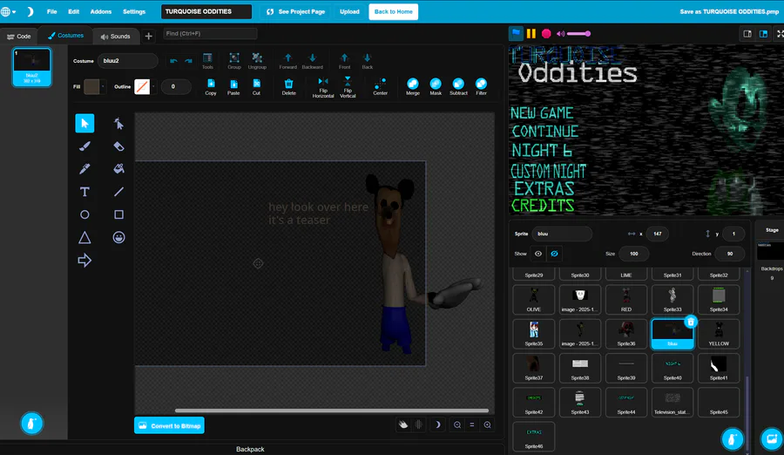Click the Upload button
The width and height of the screenshot is (784, 455).
pos(349,11)
